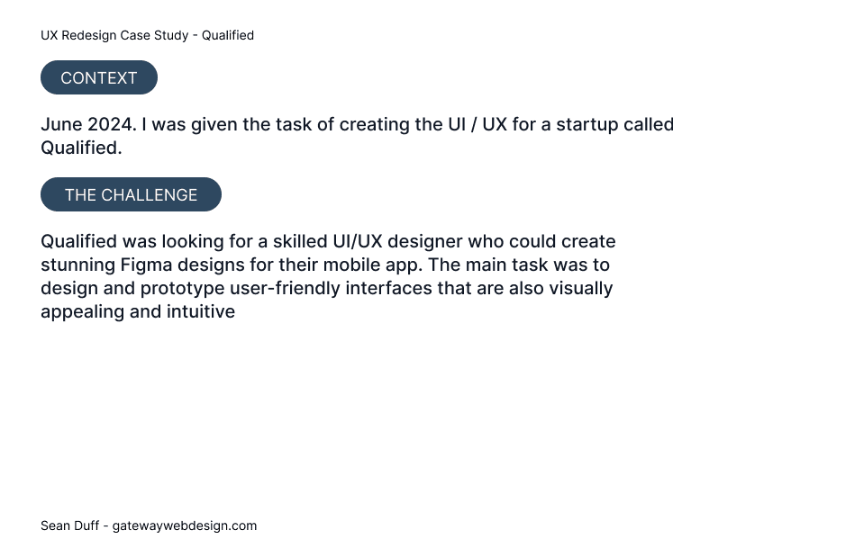
Task: Select the 'UX Redesign Case Study' header text
Action: pos(114,35)
